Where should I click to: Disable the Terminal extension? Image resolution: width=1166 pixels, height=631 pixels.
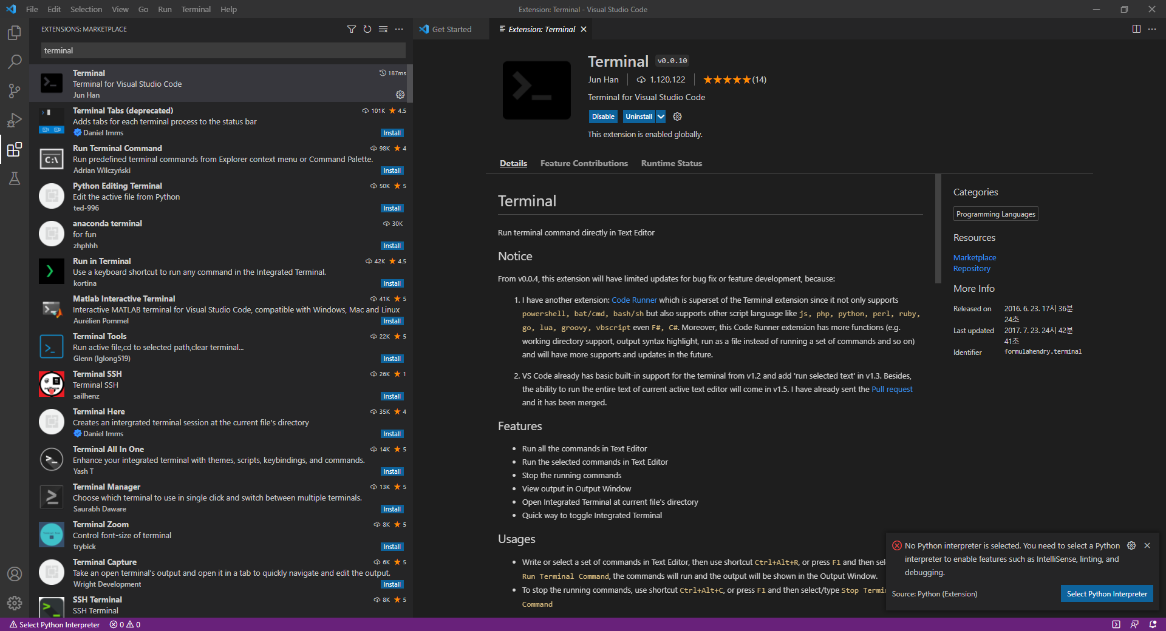[603, 116]
